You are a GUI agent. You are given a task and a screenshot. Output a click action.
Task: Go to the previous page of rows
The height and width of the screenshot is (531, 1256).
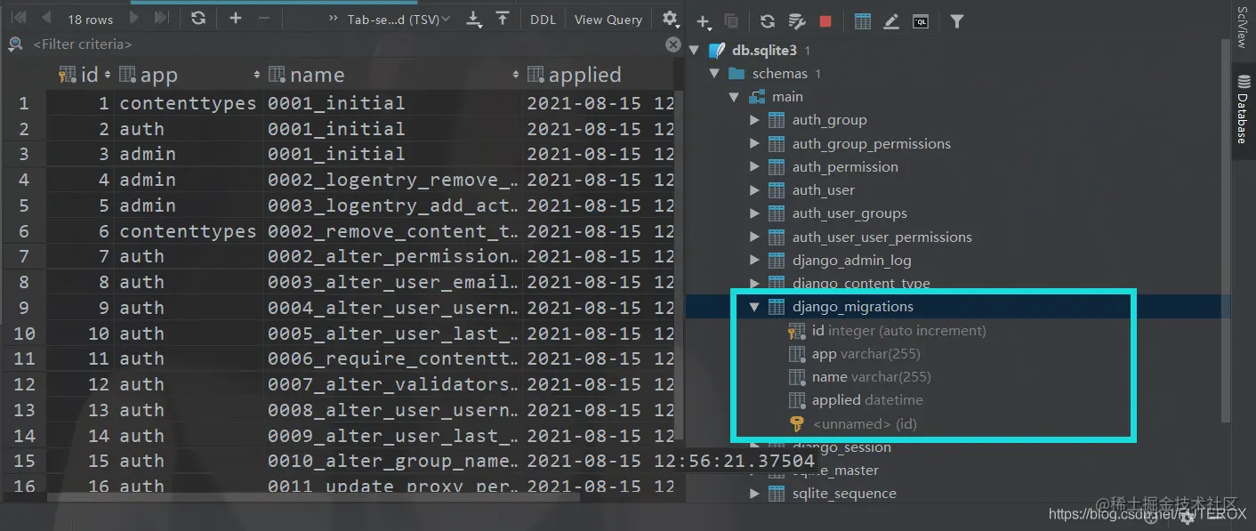click(x=46, y=19)
